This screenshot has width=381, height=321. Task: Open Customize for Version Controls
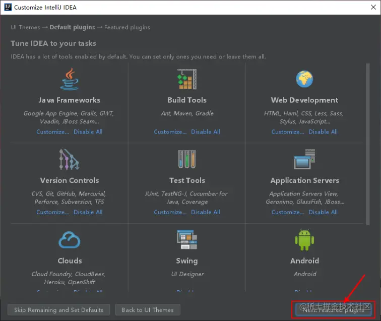tap(53, 212)
